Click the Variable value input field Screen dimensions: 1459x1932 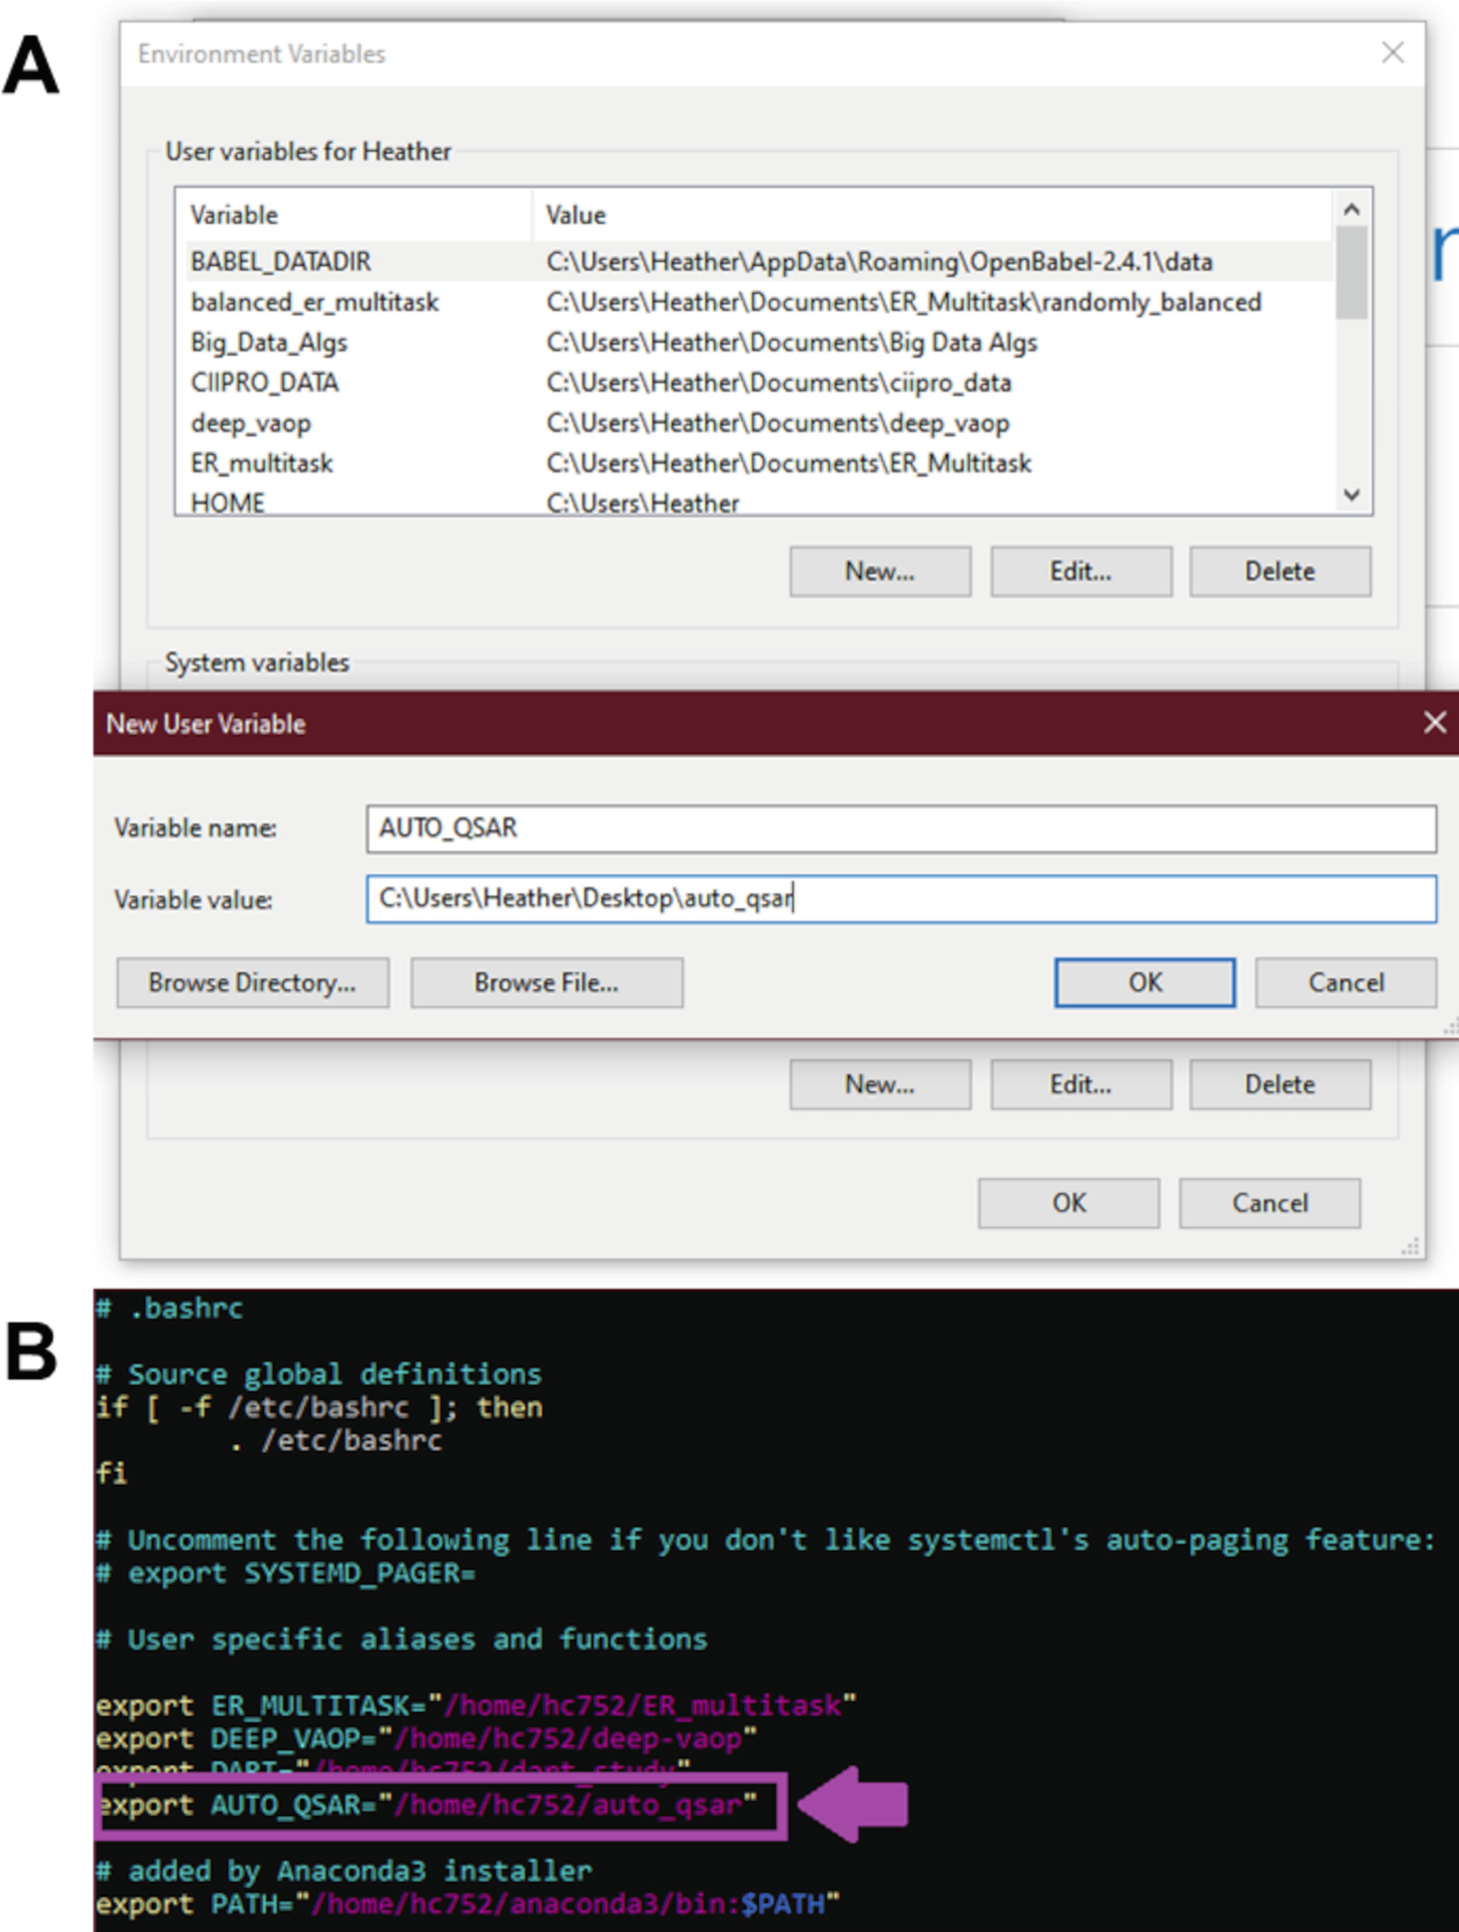click(x=900, y=899)
